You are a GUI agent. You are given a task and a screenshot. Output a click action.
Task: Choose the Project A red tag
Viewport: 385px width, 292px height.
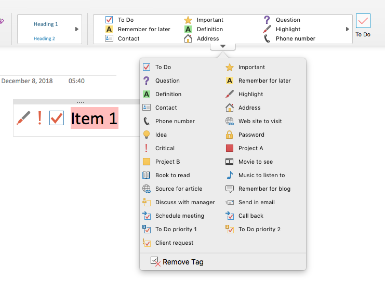click(x=244, y=148)
